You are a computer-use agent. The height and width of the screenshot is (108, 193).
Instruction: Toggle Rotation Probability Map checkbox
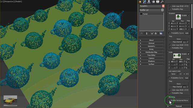(170, 48)
